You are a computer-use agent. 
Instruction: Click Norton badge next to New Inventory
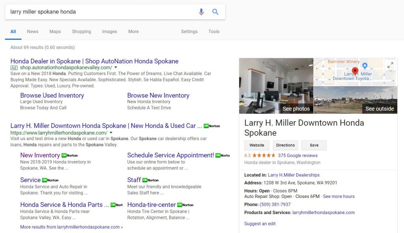(69, 155)
